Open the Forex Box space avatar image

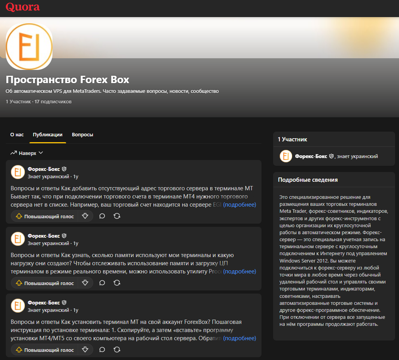click(x=29, y=47)
